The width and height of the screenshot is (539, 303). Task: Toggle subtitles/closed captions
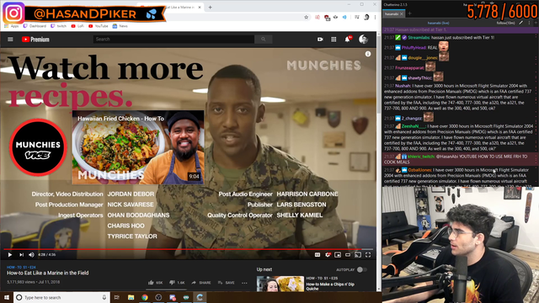point(318,254)
